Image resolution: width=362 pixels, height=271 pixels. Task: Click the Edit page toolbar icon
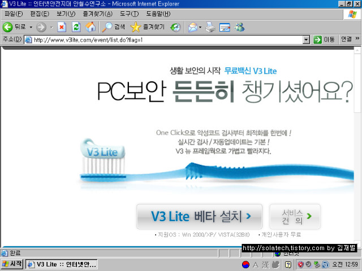point(225,27)
